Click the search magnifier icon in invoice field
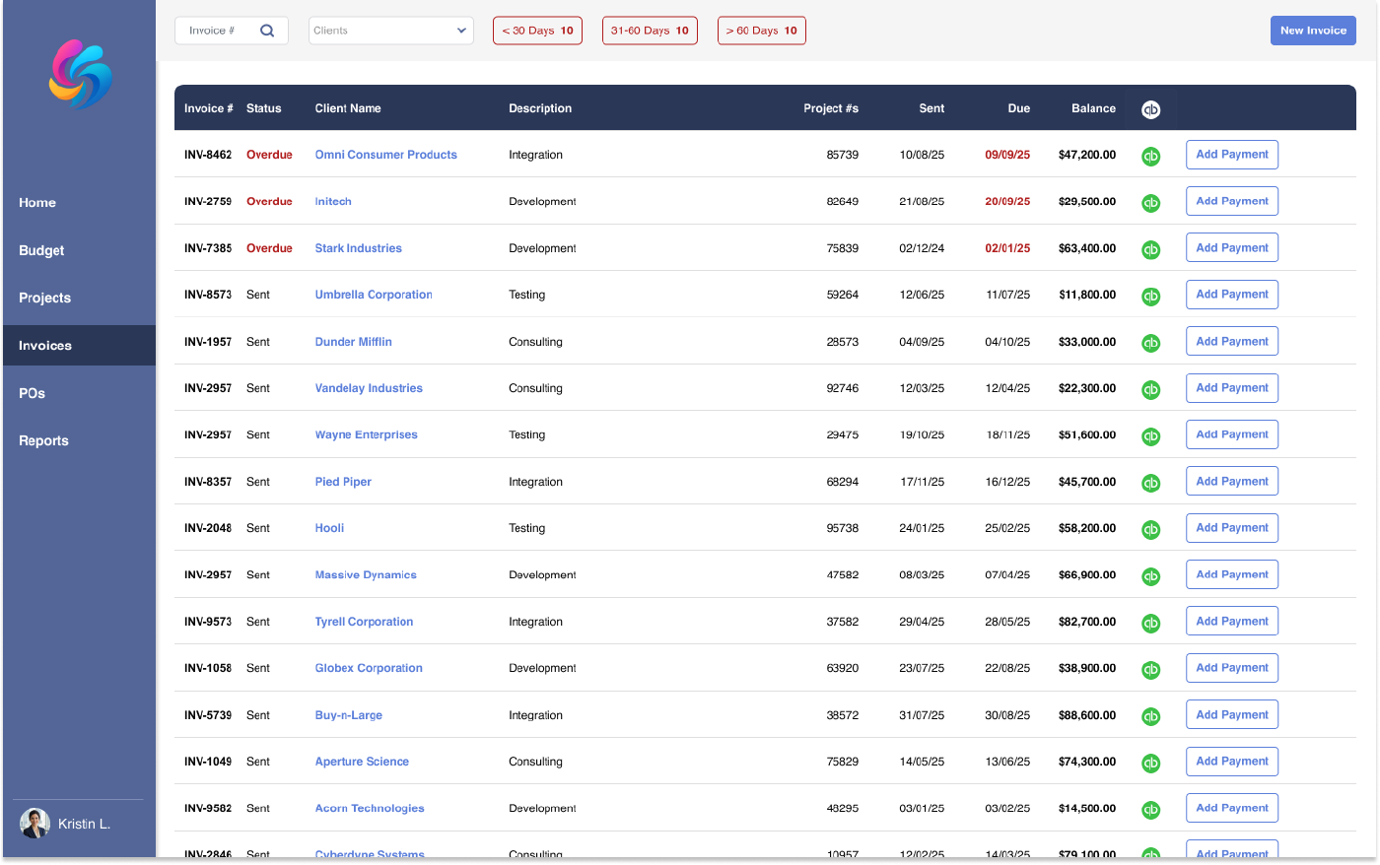Screen dimensions: 1380x865 coord(267,31)
